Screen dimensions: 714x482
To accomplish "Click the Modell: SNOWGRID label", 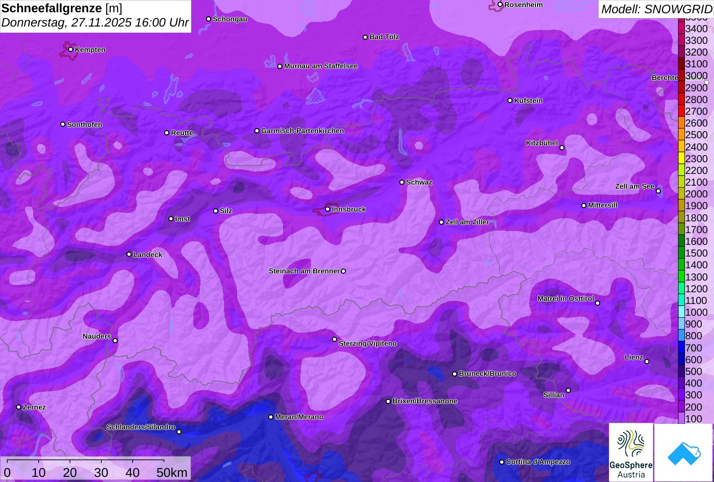I will click(656, 9).
